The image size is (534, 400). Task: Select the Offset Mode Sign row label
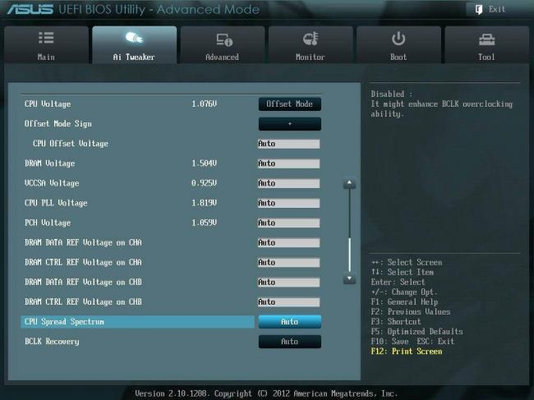[58, 123]
